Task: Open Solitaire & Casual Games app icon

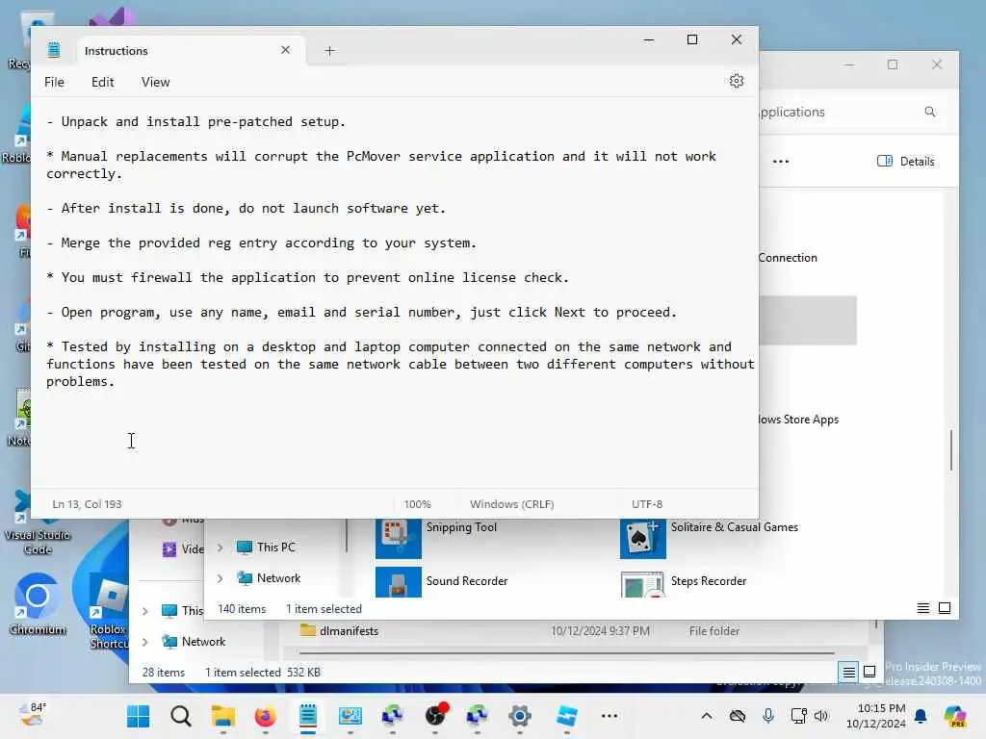Action: point(642,539)
